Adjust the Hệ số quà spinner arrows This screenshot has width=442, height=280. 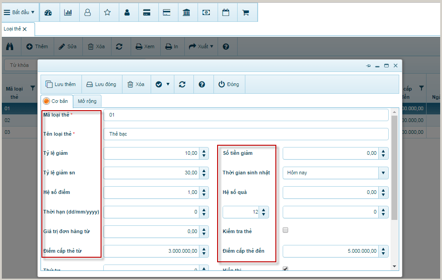(x=383, y=193)
